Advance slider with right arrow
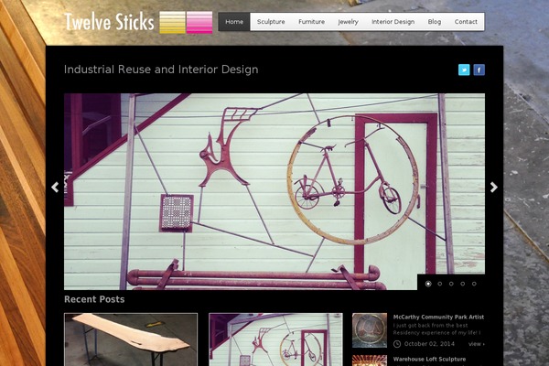The width and height of the screenshot is (549, 366). coord(494,187)
